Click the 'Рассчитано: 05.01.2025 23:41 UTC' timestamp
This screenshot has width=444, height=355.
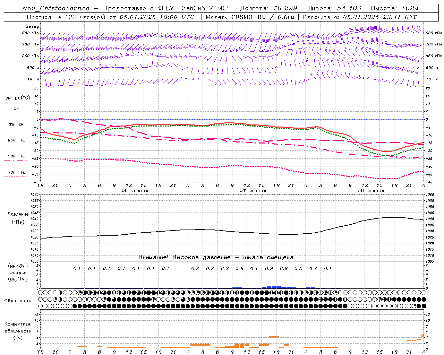(x=360, y=17)
